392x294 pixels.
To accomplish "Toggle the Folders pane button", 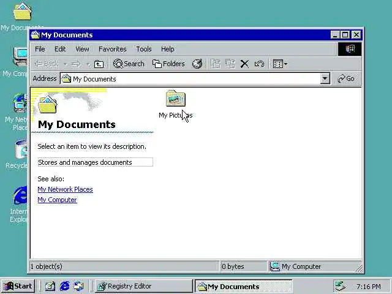I will (169, 64).
